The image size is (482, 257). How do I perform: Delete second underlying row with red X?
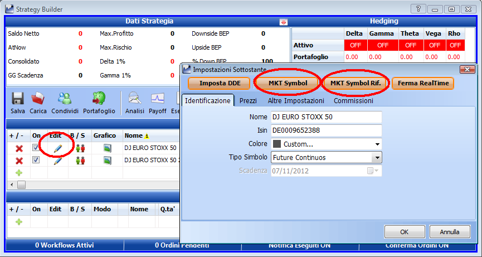19,161
